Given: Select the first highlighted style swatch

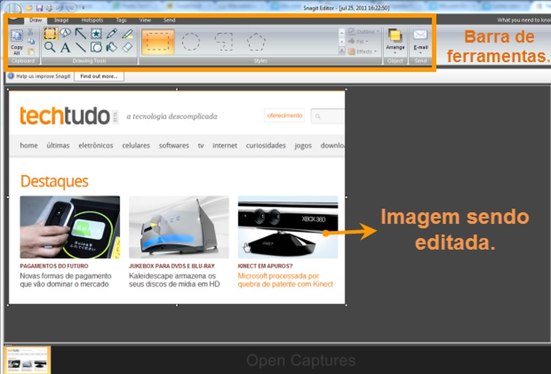Looking at the screenshot, I should coord(158,40).
